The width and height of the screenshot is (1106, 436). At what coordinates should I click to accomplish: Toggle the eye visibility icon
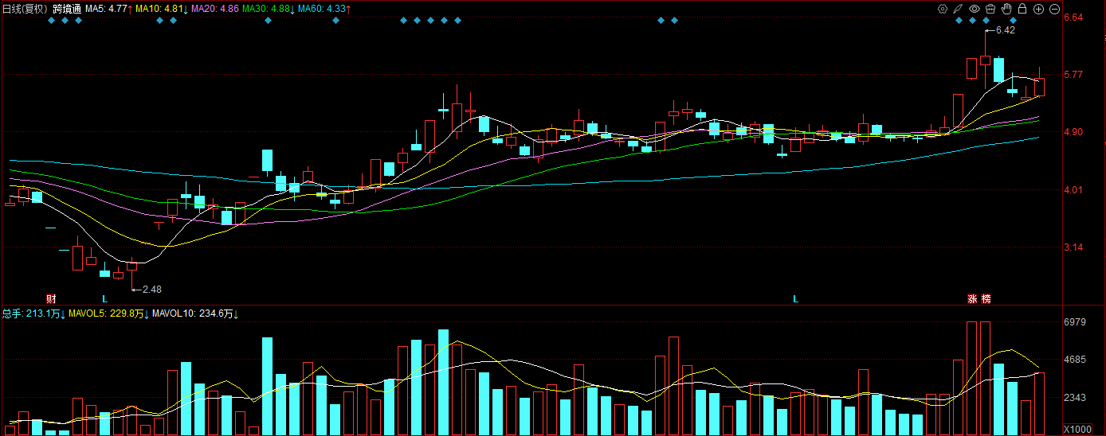pos(975,9)
